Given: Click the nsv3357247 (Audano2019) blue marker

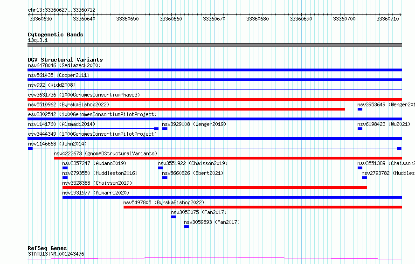Looking at the screenshot, I should [65, 168].
